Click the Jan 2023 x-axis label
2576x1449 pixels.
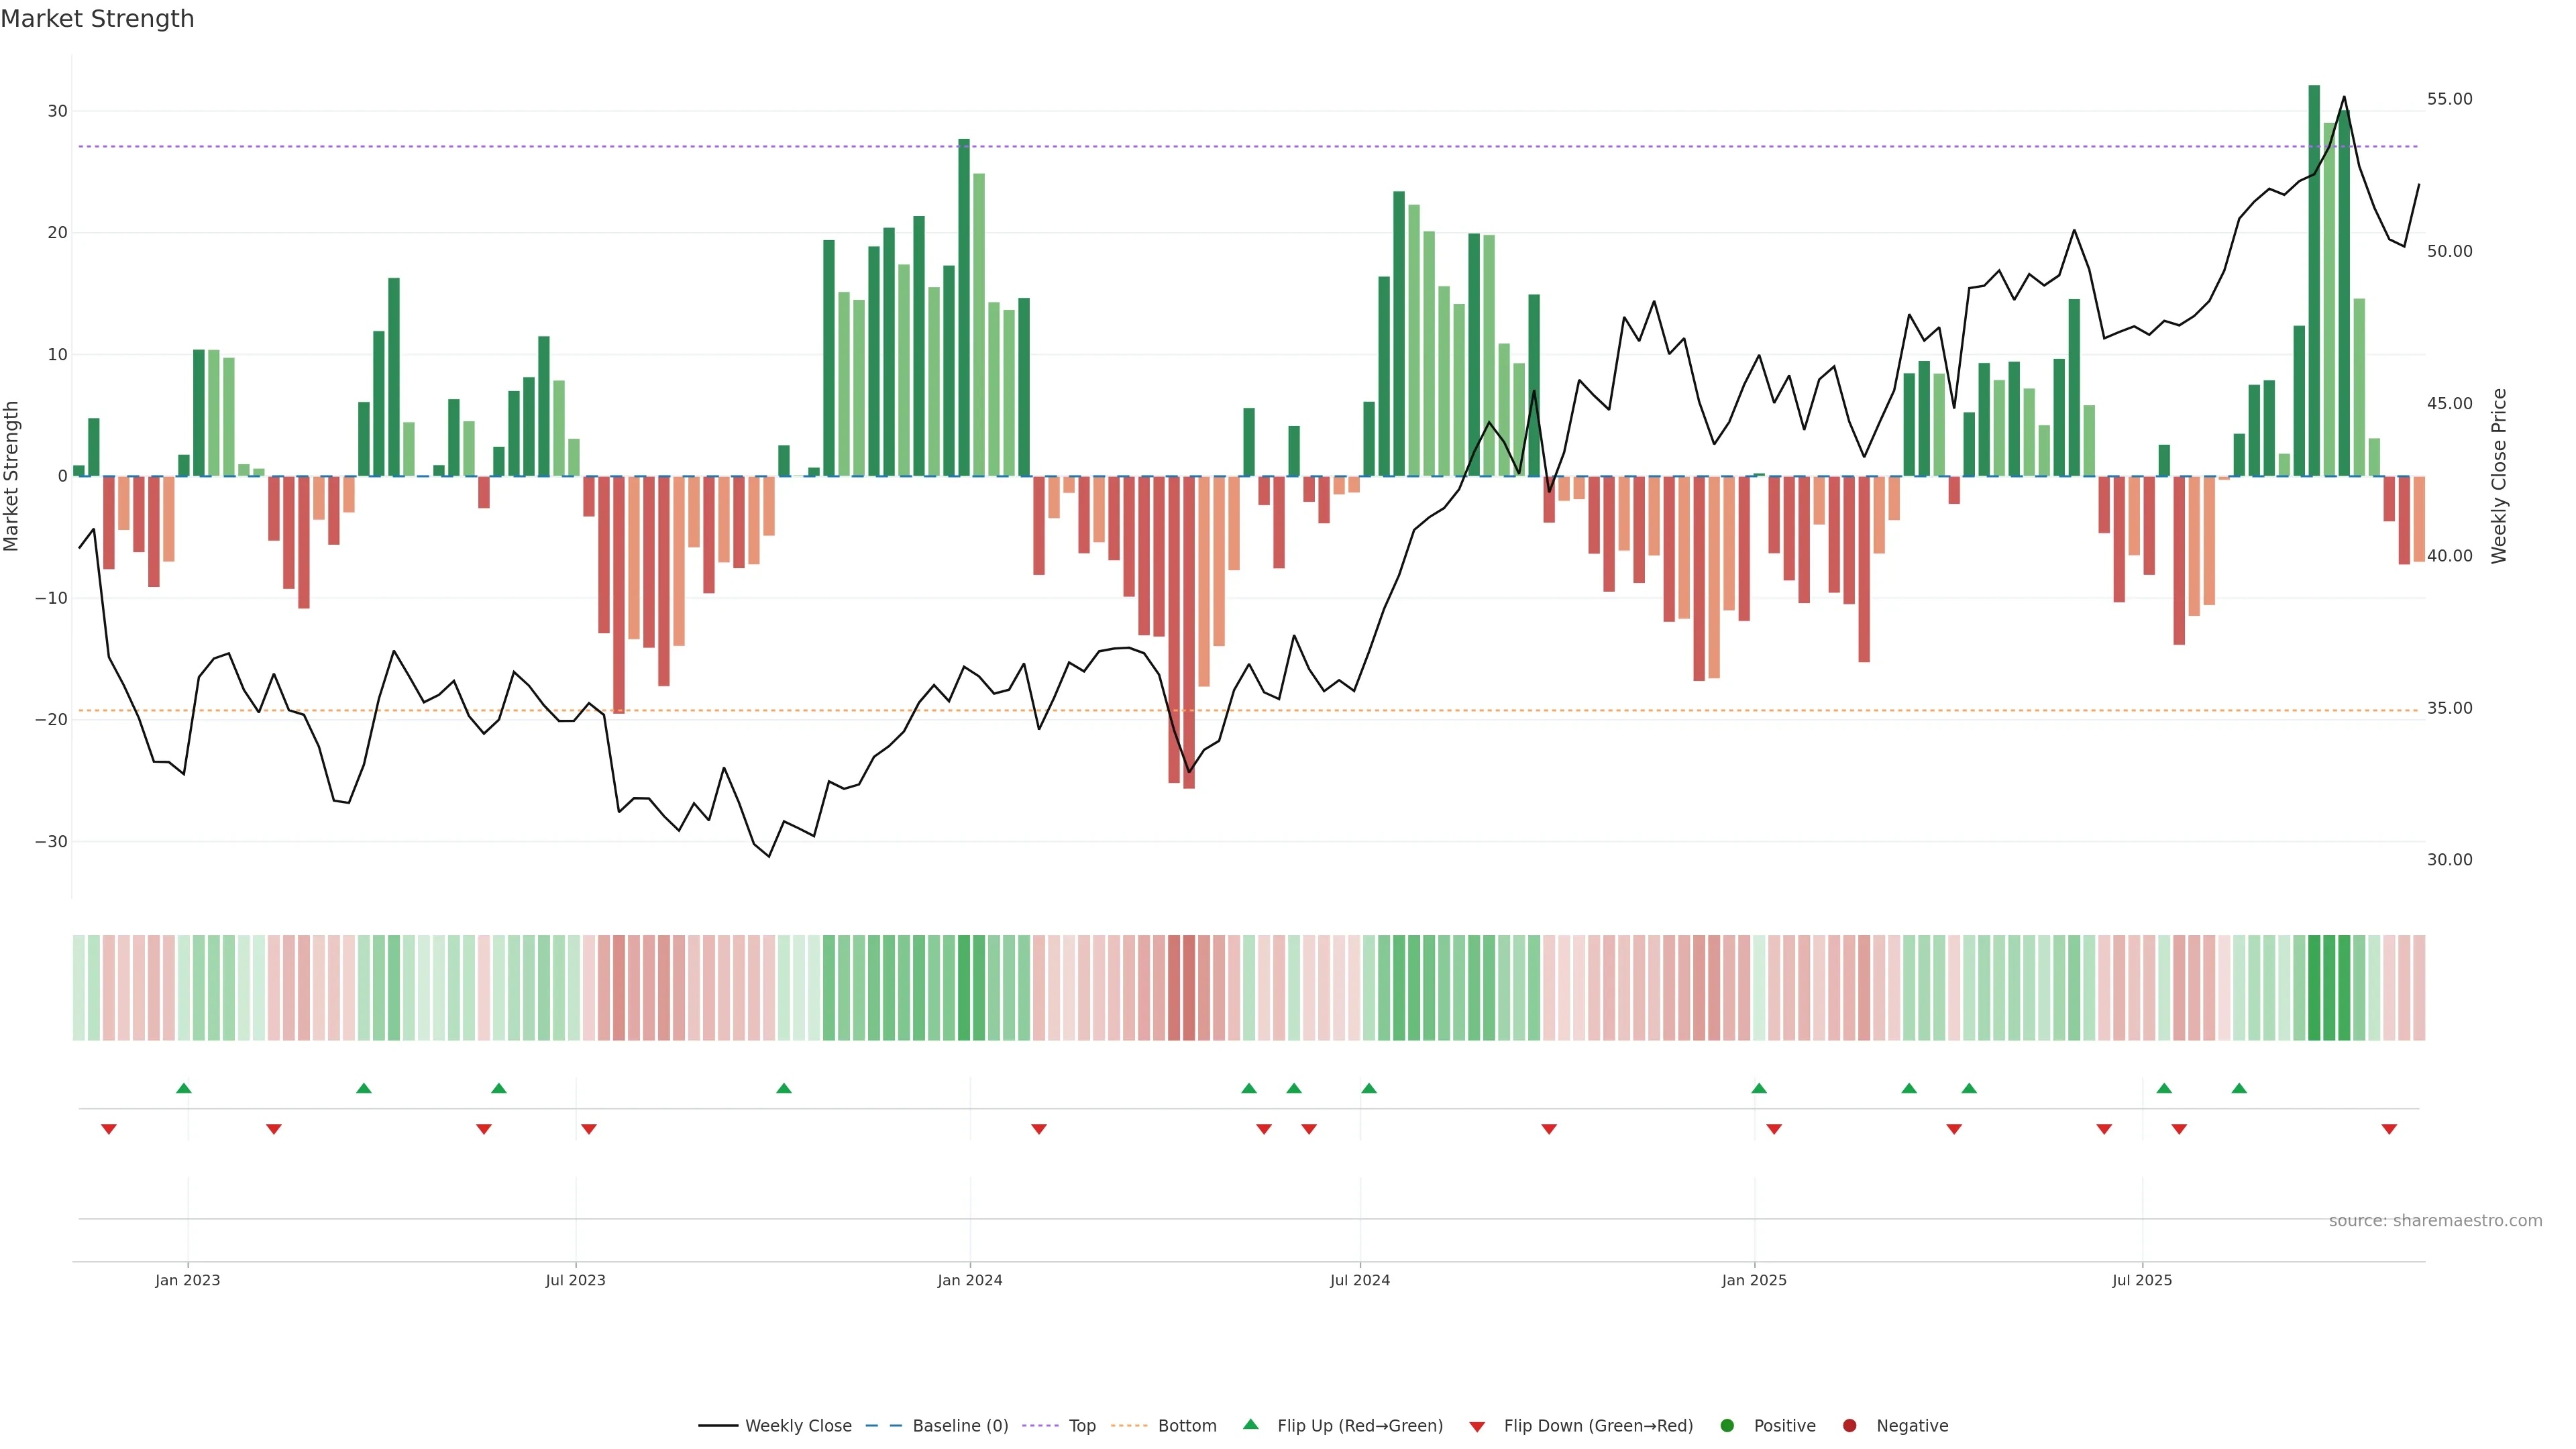point(188,1280)
